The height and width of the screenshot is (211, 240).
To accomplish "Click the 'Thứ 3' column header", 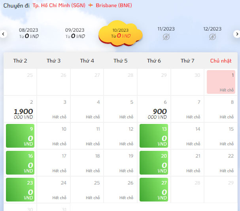I will point(53,61).
